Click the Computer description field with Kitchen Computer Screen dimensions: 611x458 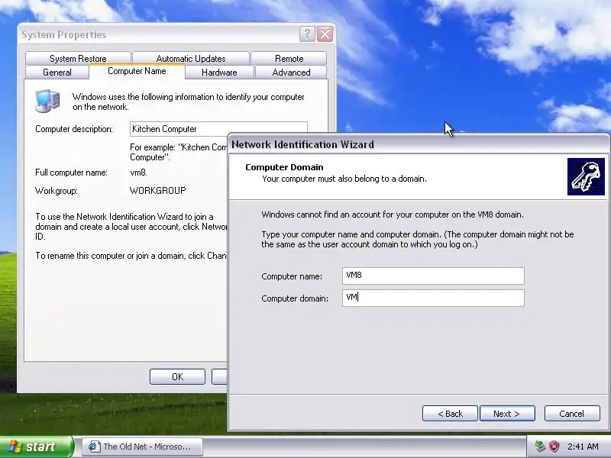[218, 129]
